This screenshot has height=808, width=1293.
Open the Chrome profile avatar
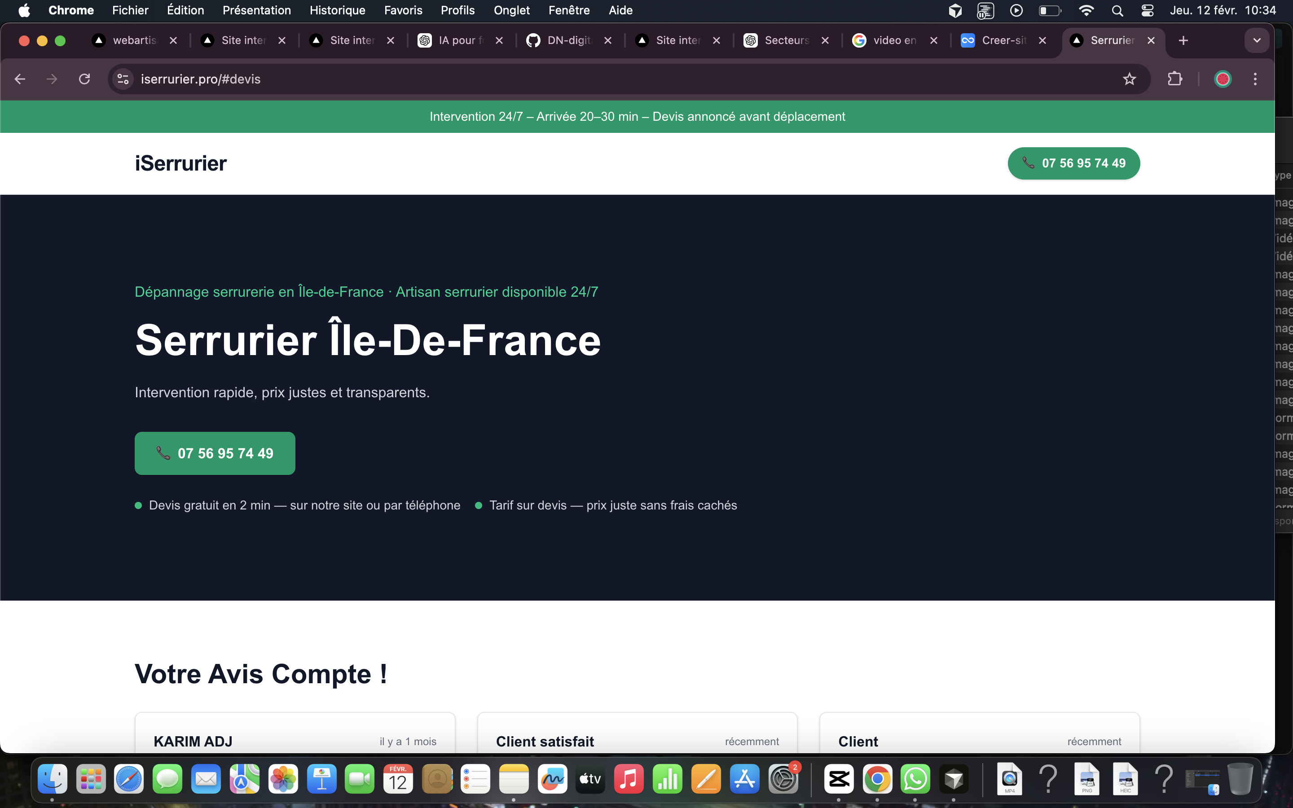(x=1223, y=79)
